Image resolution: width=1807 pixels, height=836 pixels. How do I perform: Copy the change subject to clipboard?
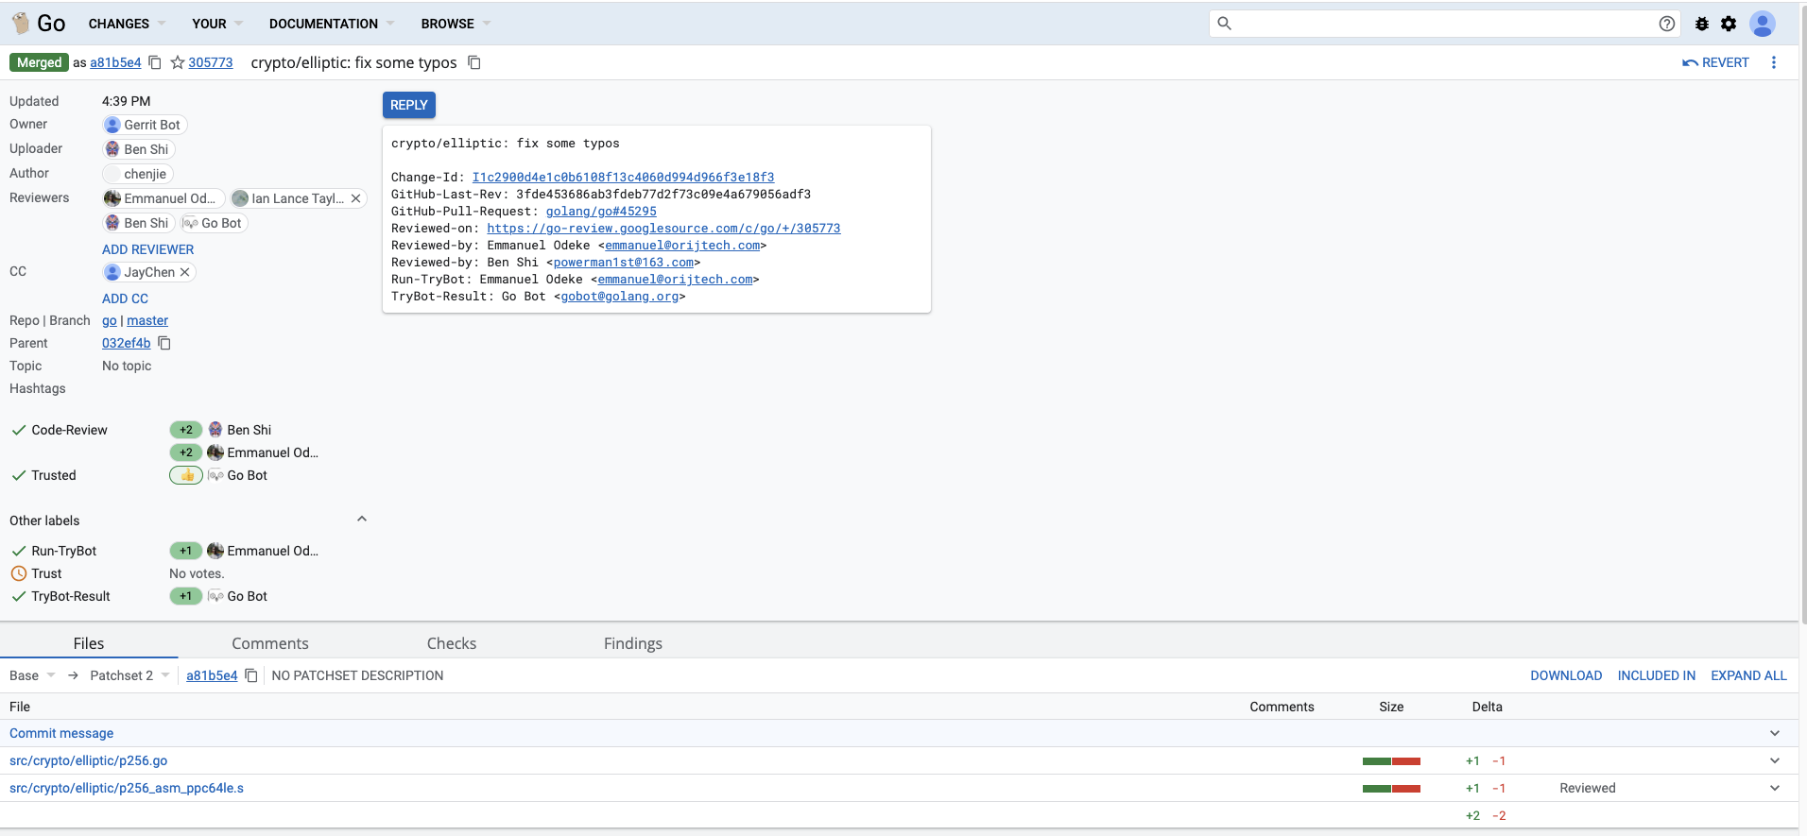pos(474,62)
